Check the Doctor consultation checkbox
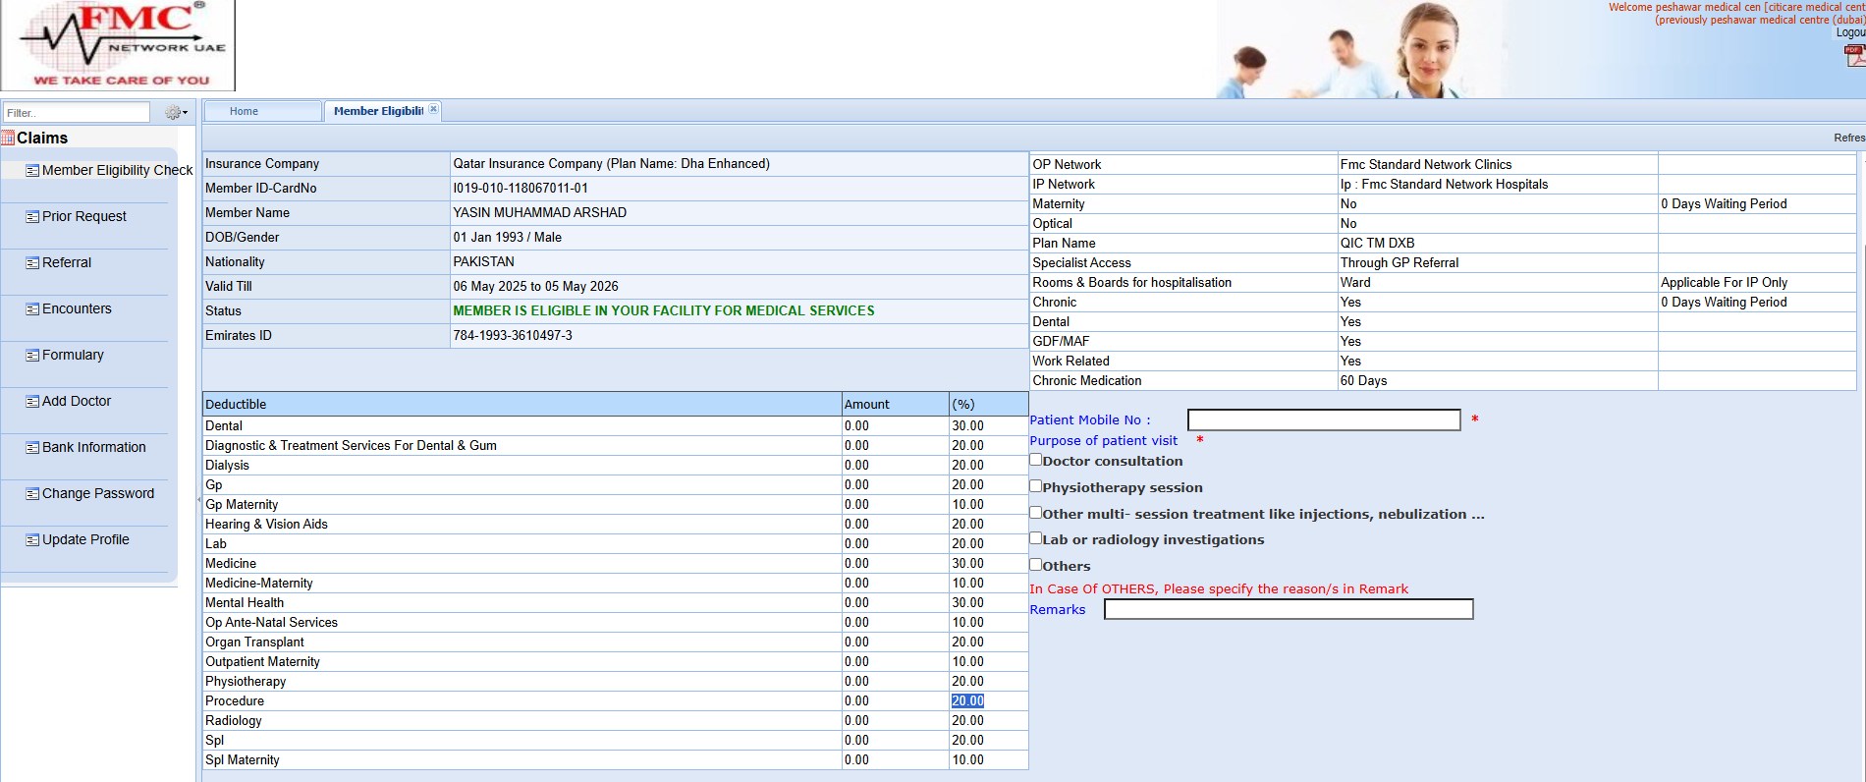Screen dimensions: 1866x782 [1035, 460]
